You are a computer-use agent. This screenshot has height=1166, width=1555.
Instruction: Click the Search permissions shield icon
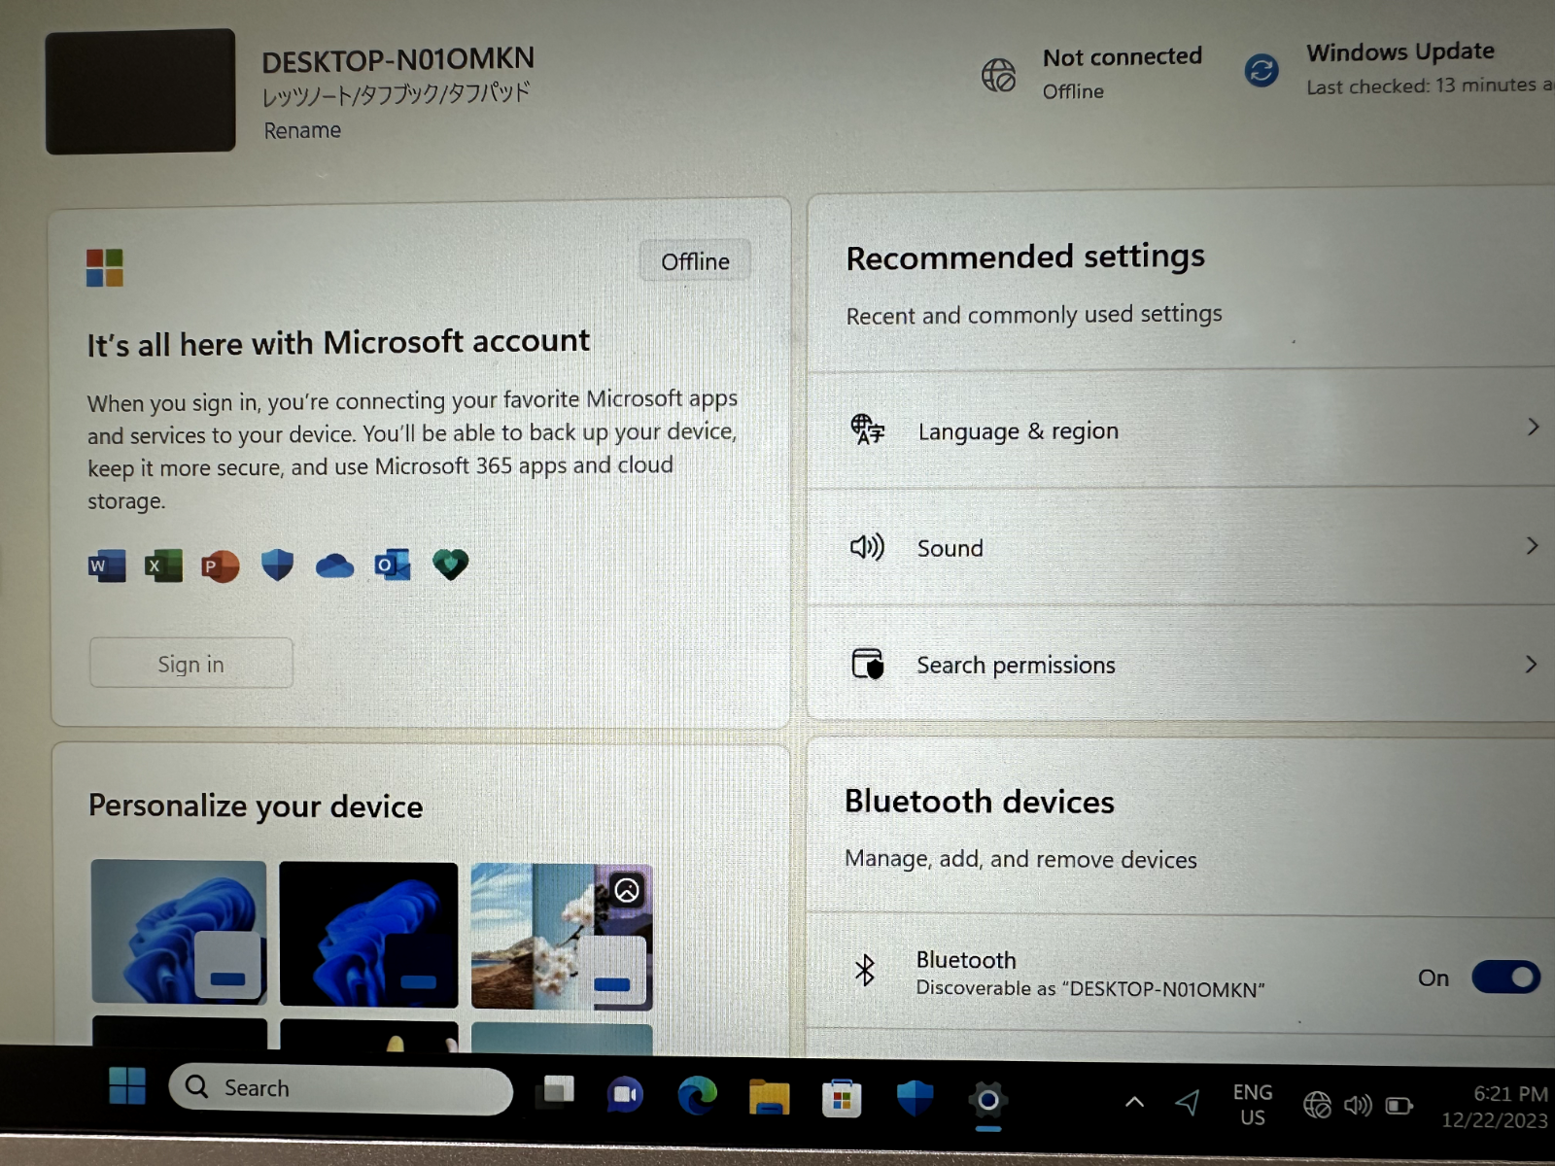(868, 664)
